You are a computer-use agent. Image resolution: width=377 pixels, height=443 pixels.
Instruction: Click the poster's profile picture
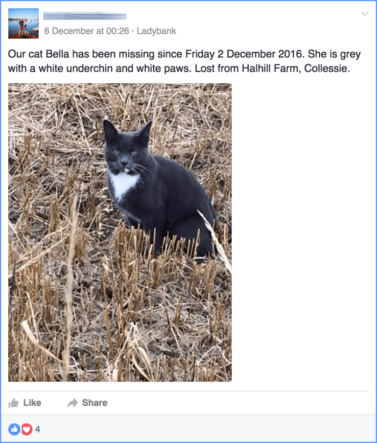tap(24, 23)
